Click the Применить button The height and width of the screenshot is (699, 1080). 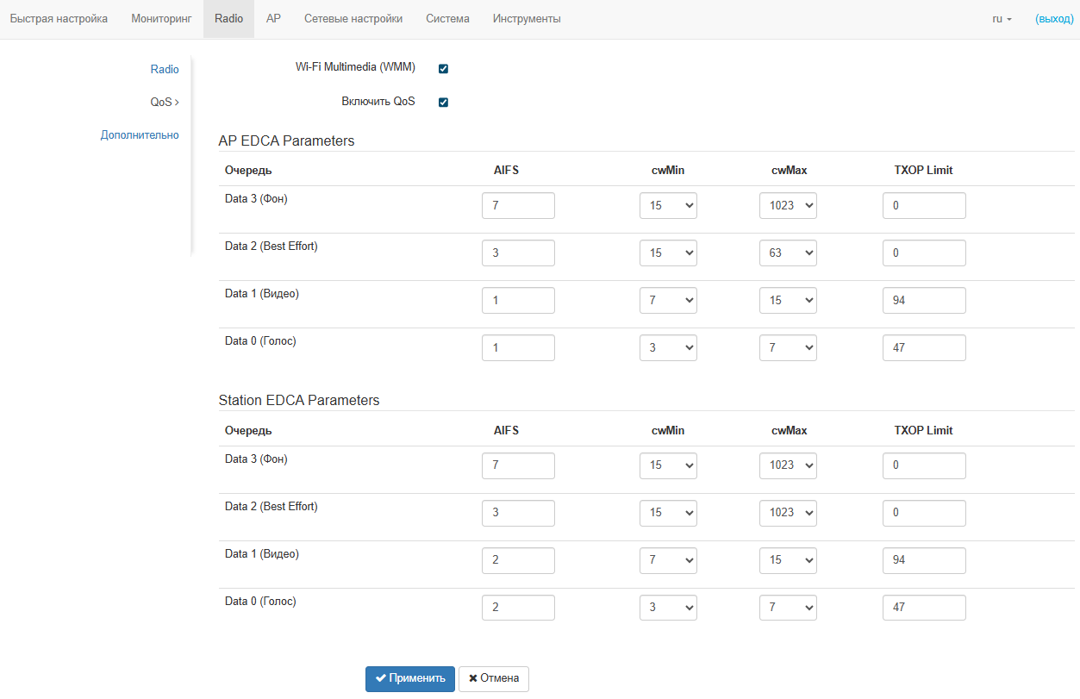point(410,678)
